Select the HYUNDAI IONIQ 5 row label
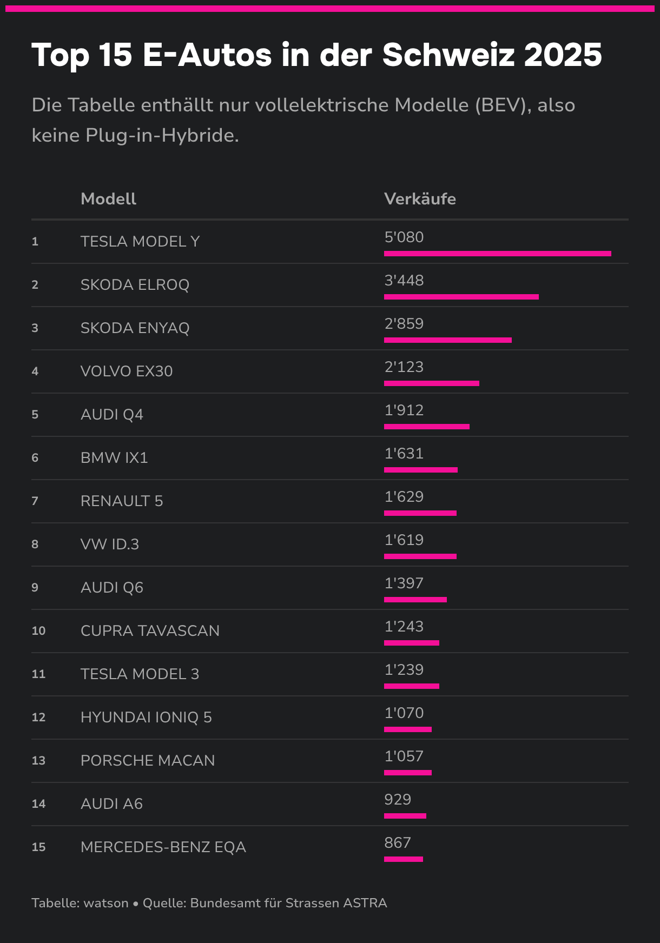660x943 pixels. coord(146,717)
